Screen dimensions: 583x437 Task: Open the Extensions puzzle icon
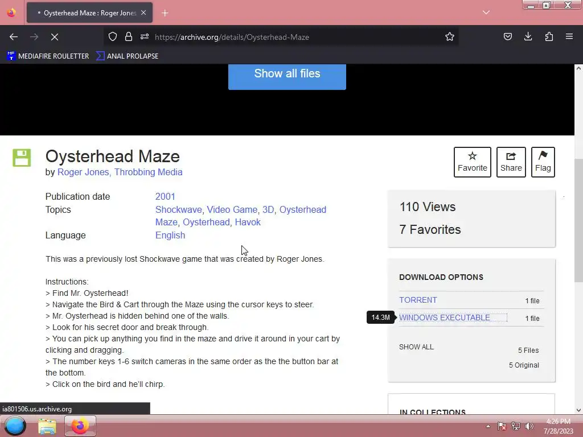(549, 37)
